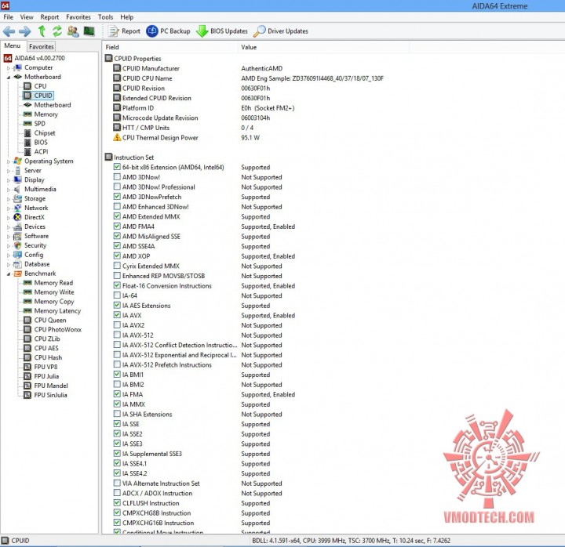
Task: Toggle the IA-64 checkbox
Action: point(117,295)
